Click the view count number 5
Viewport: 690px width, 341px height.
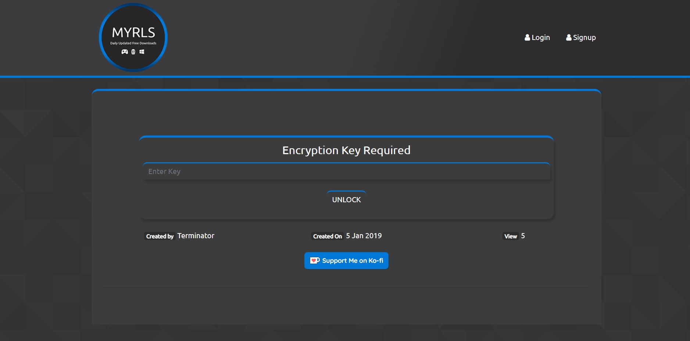pyautogui.click(x=523, y=236)
